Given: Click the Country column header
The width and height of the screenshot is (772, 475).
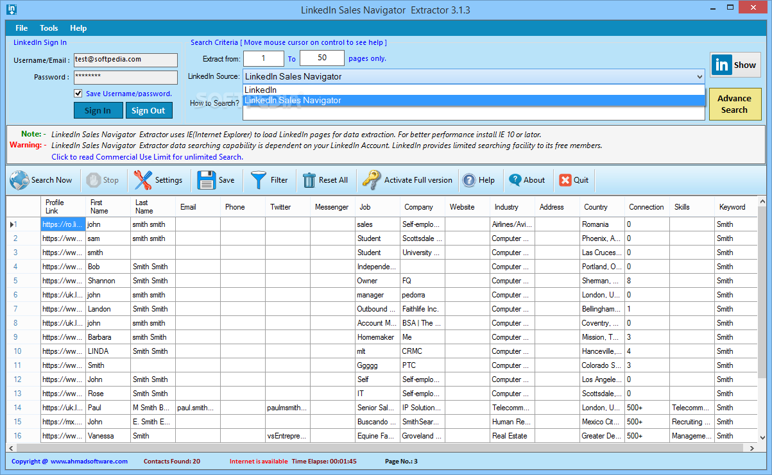Looking at the screenshot, I should pos(602,206).
